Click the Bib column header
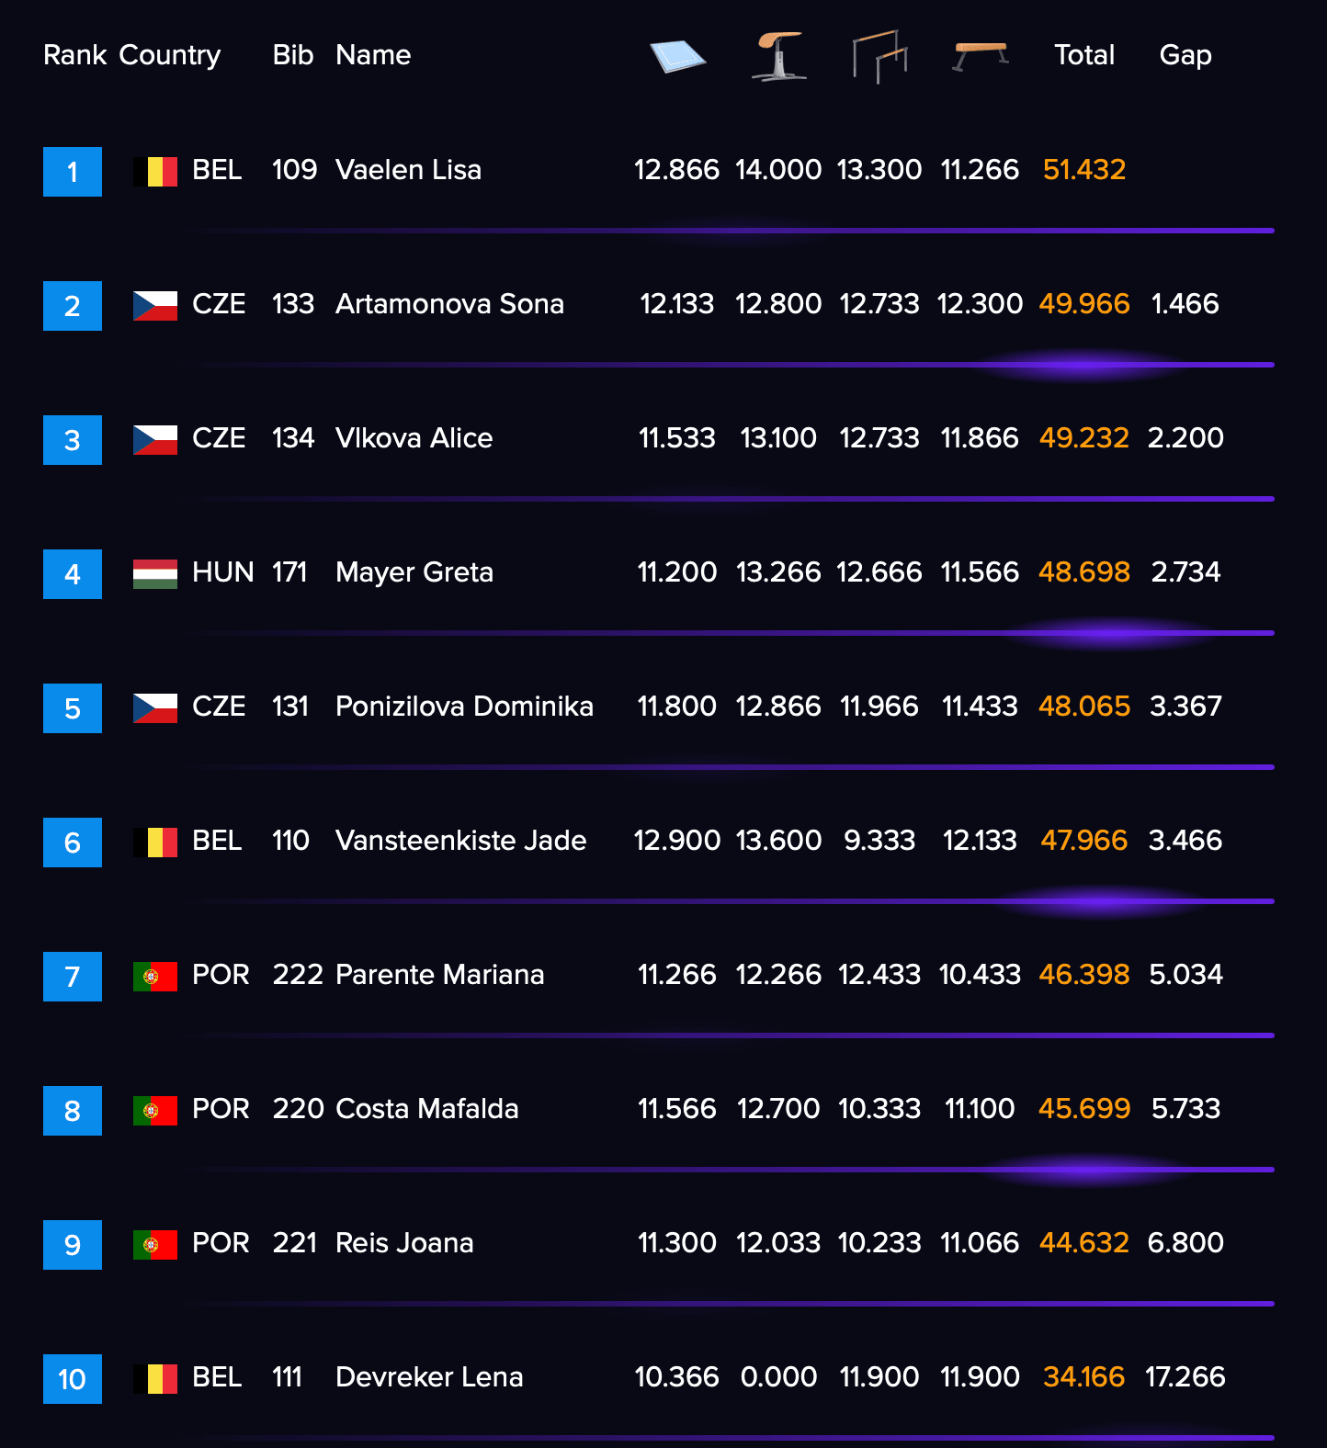Image resolution: width=1327 pixels, height=1448 pixels. (293, 55)
